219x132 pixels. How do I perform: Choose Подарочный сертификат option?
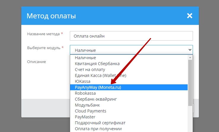click(x=100, y=123)
